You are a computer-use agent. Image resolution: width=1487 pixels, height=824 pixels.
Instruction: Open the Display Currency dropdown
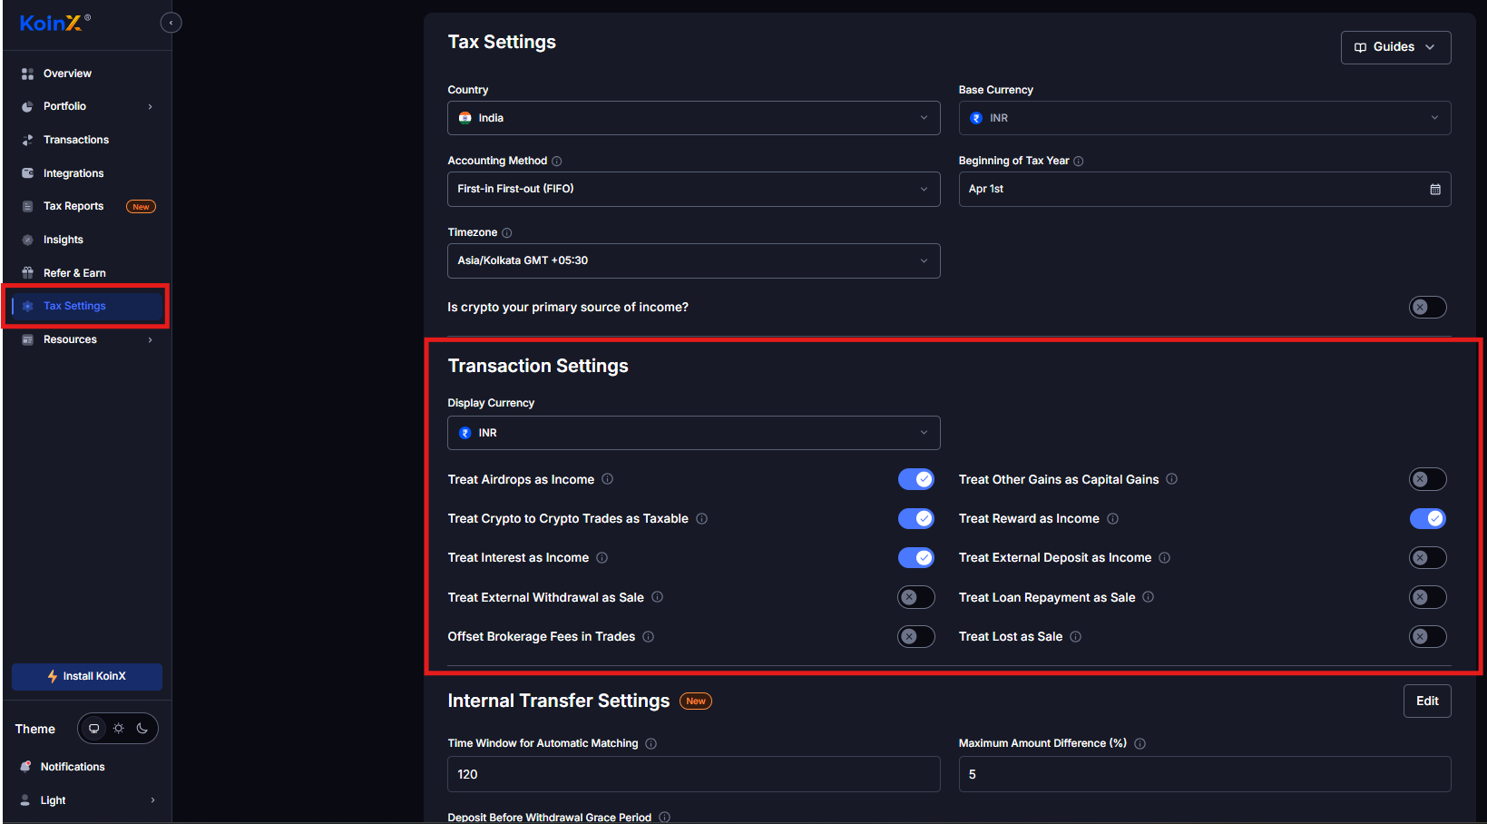(x=694, y=433)
